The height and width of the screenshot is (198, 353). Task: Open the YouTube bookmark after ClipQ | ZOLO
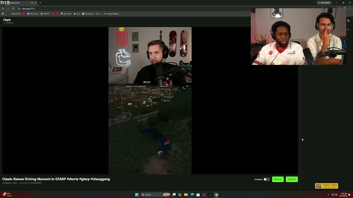coord(24,14)
